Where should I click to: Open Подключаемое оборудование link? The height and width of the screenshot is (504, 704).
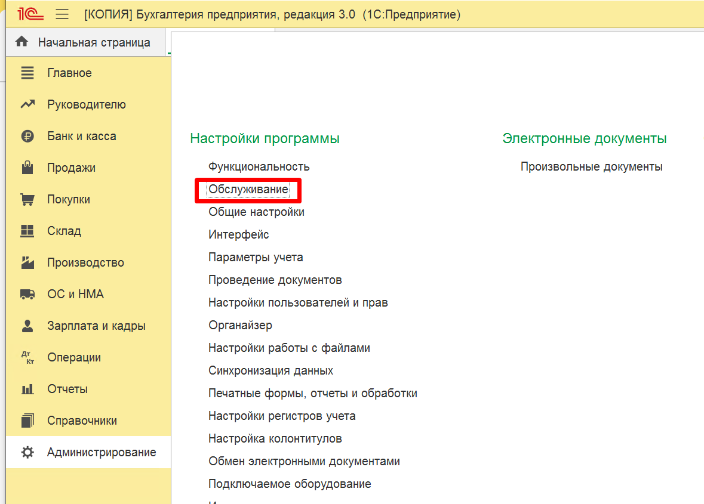tap(290, 484)
